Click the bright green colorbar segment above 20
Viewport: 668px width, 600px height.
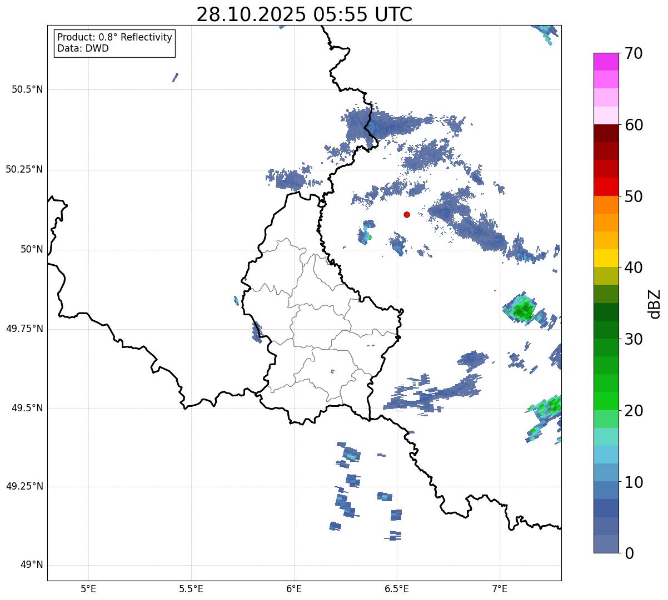click(606, 401)
